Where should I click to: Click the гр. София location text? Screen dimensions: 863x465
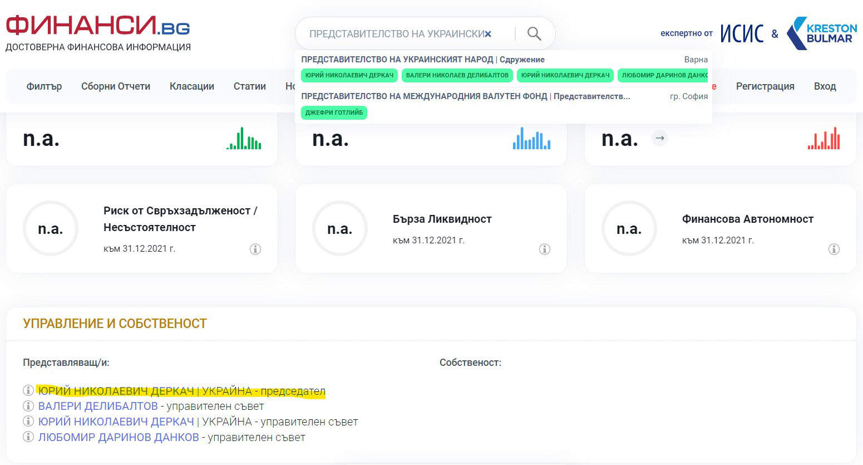(x=689, y=96)
